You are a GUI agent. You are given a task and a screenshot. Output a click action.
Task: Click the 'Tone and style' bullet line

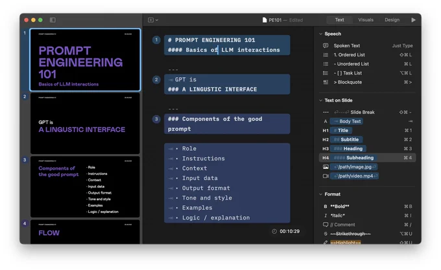(207, 198)
